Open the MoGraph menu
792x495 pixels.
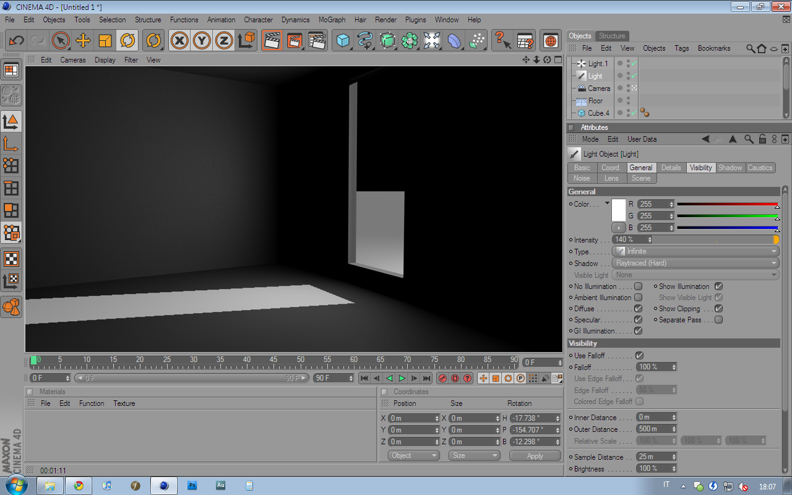332,20
